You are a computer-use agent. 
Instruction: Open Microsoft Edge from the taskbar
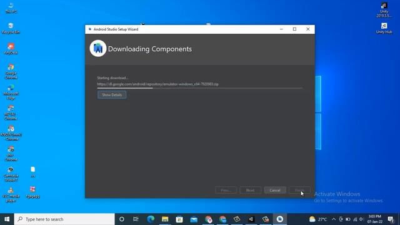pyautogui.click(x=151, y=219)
